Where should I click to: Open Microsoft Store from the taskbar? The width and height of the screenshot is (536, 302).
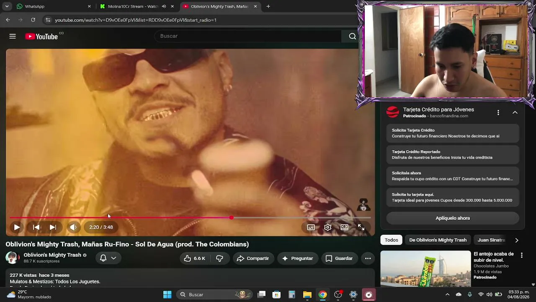pyautogui.click(x=276, y=294)
